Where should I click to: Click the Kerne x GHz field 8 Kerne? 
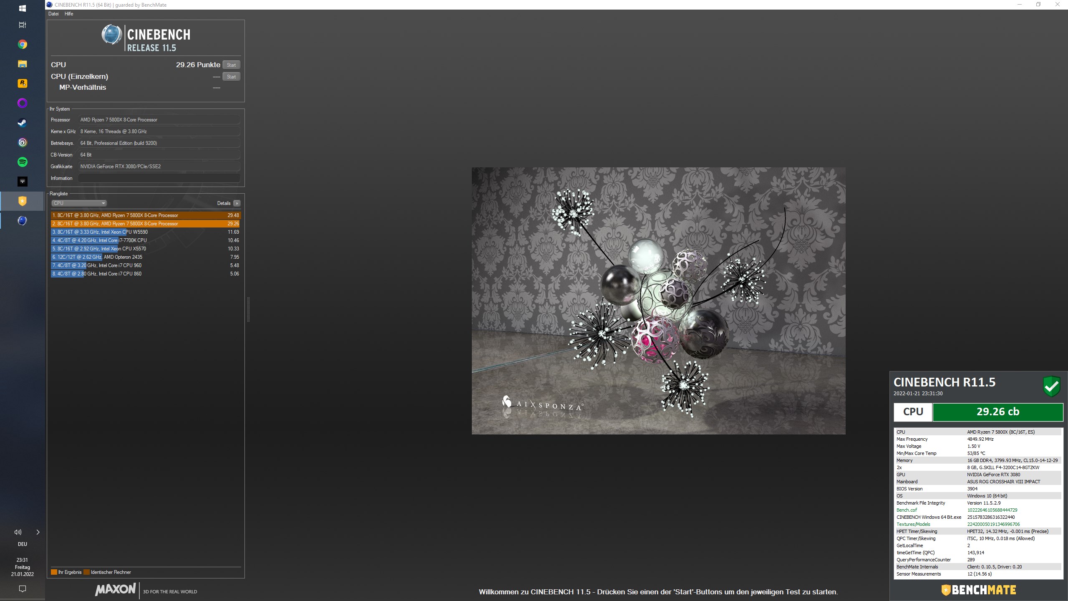[159, 131]
